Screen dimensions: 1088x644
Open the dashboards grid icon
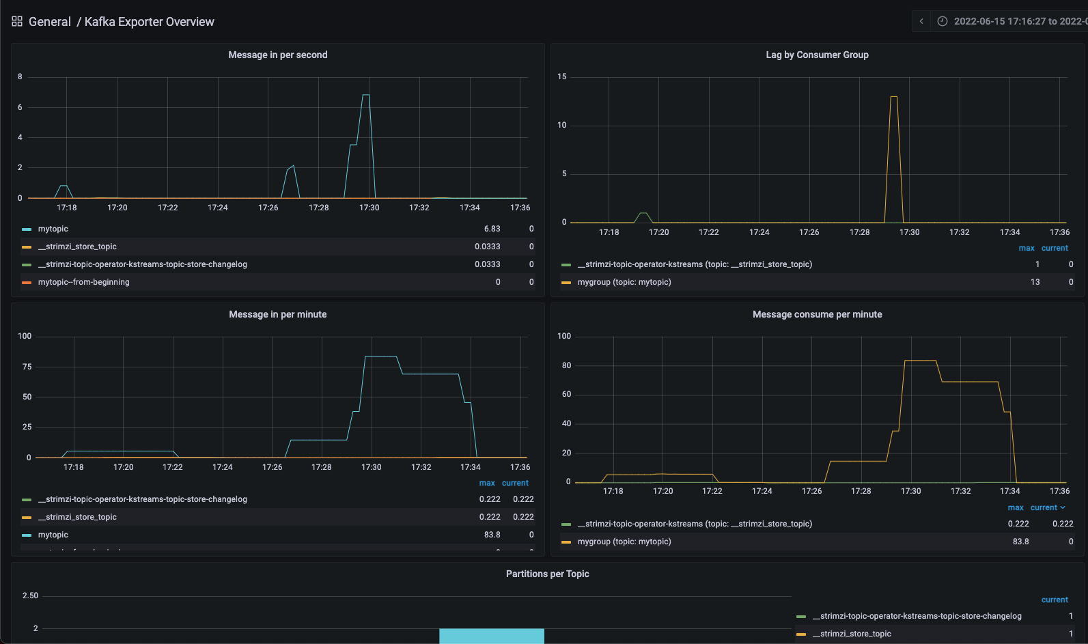pyautogui.click(x=17, y=21)
